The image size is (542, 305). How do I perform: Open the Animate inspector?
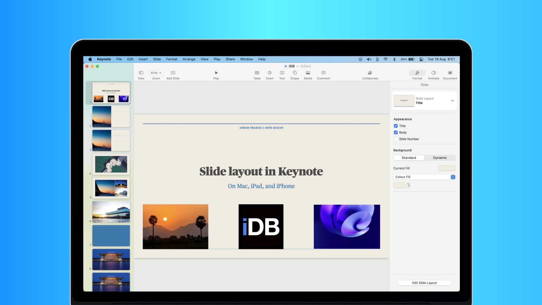tap(434, 73)
